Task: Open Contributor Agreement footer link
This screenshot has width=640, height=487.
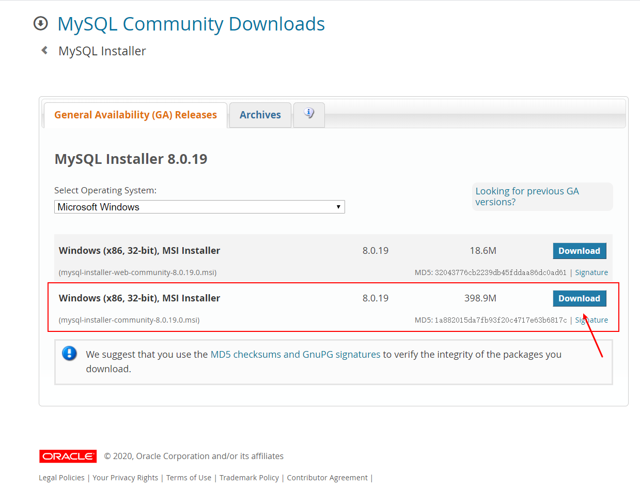Action: coord(327,478)
